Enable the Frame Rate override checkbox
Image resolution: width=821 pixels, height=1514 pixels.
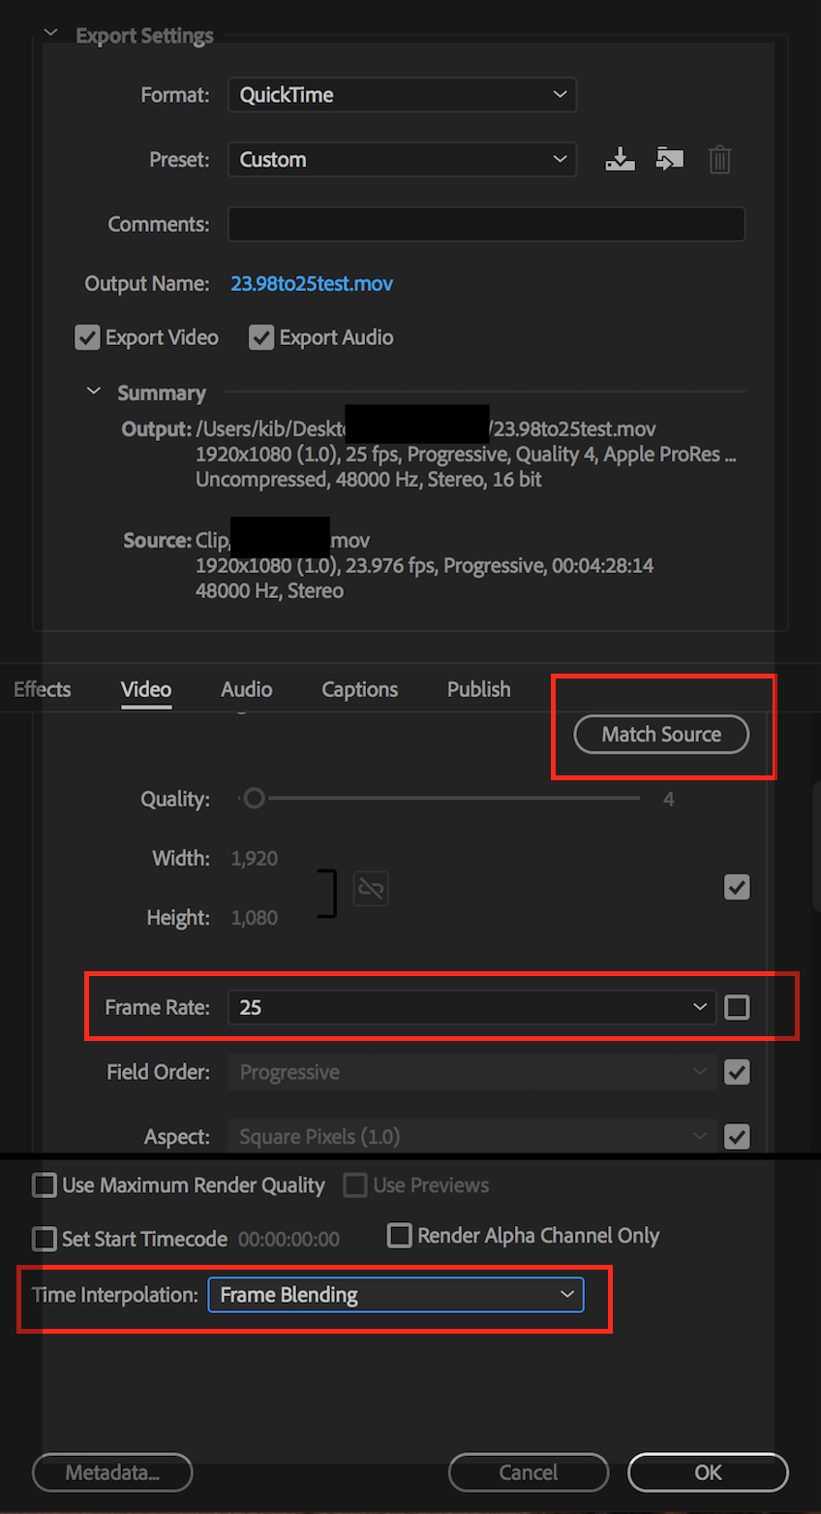pyautogui.click(x=737, y=1007)
